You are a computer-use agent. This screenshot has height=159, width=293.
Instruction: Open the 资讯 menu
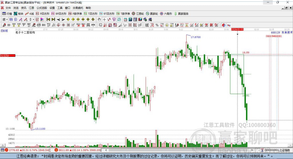point(23,8)
